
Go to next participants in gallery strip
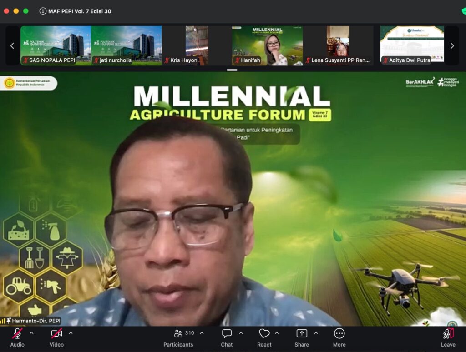point(452,46)
